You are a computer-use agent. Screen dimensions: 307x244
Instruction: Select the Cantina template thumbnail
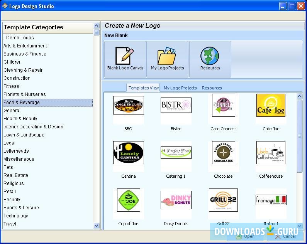[129, 153]
